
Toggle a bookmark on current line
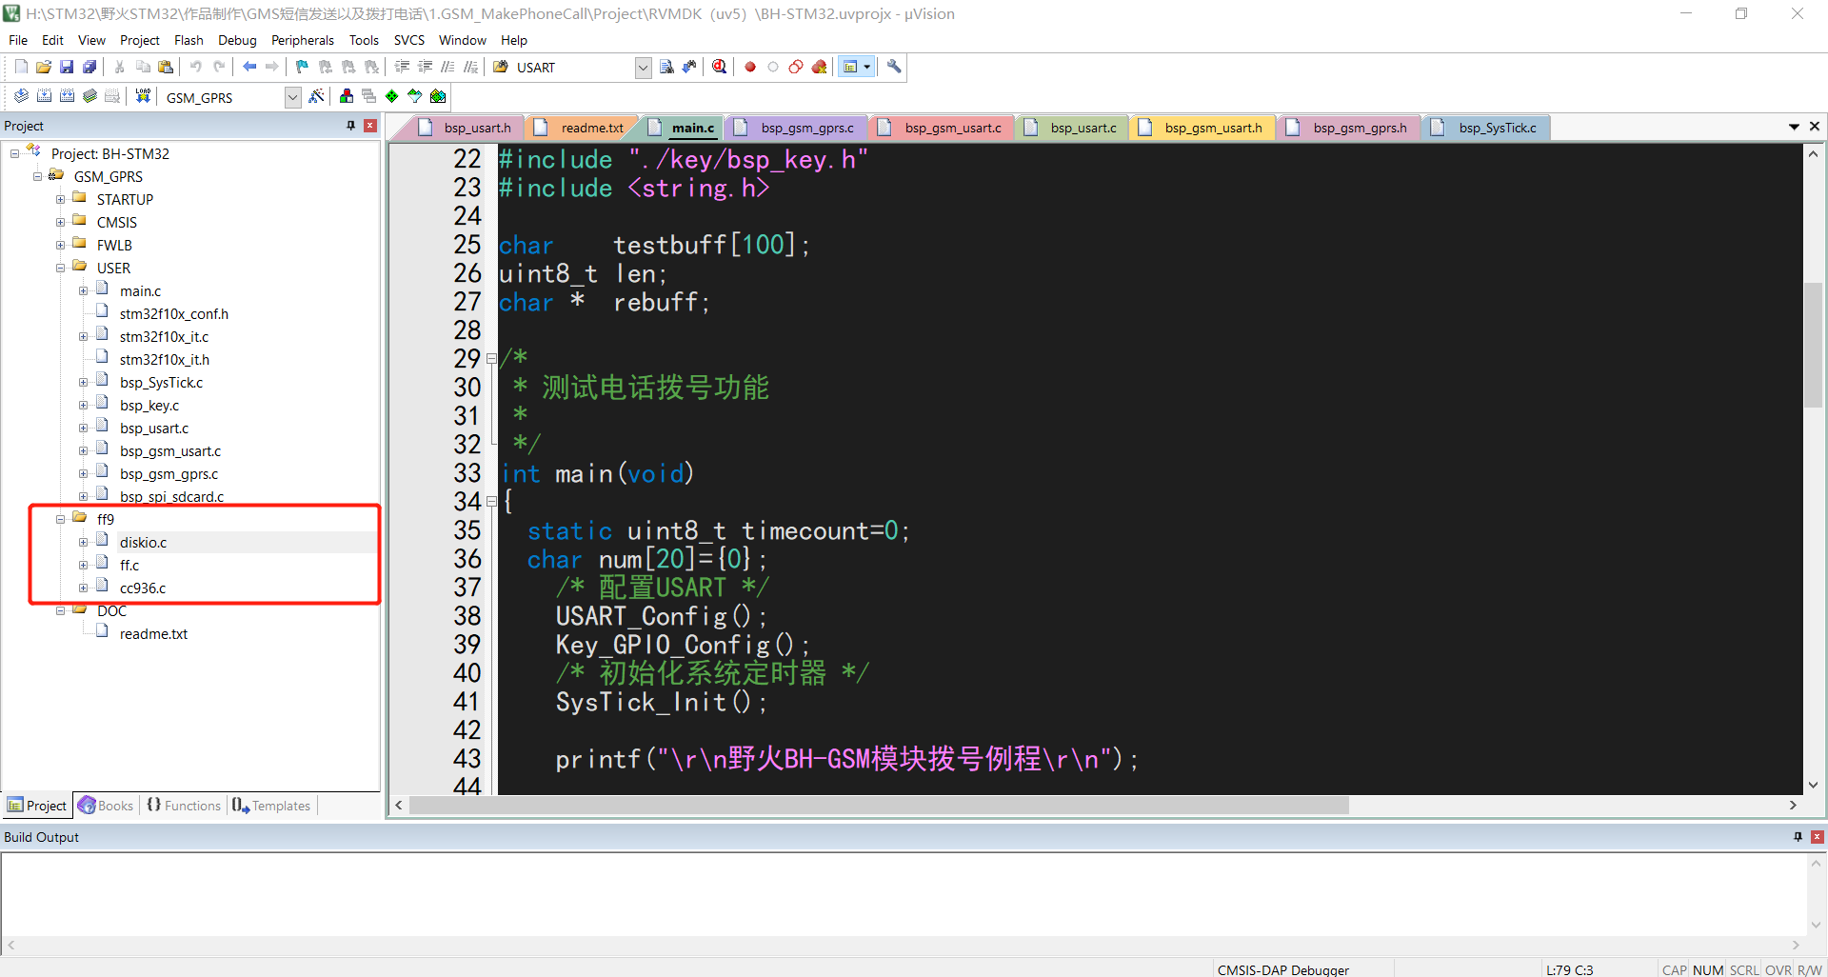click(x=301, y=67)
